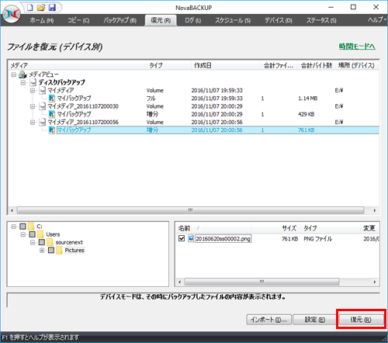Click the Open folder icon in title bar
Screen dimensions: 388x343
click(x=41, y=7)
